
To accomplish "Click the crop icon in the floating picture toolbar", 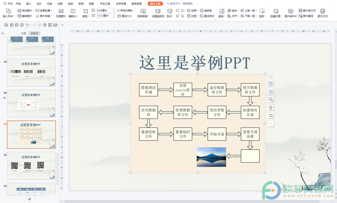I will [271, 116].
